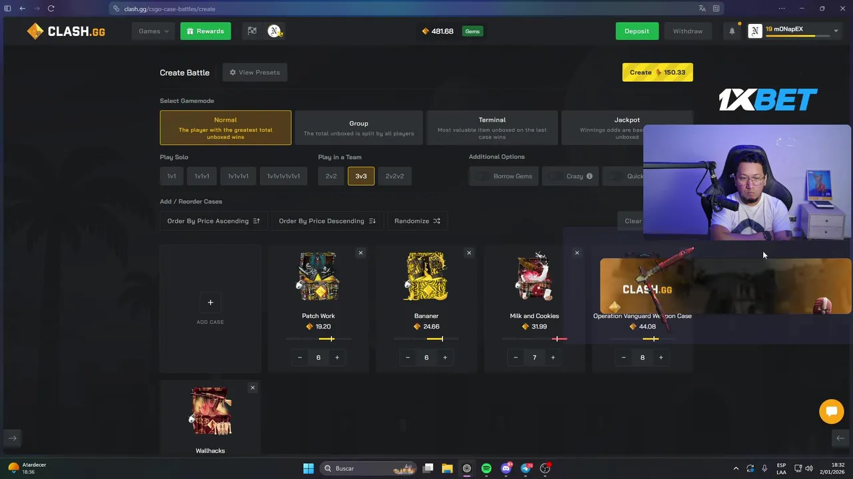Decrease Operation Vanguard case quantity
The width and height of the screenshot is (853, 479).
624,357
